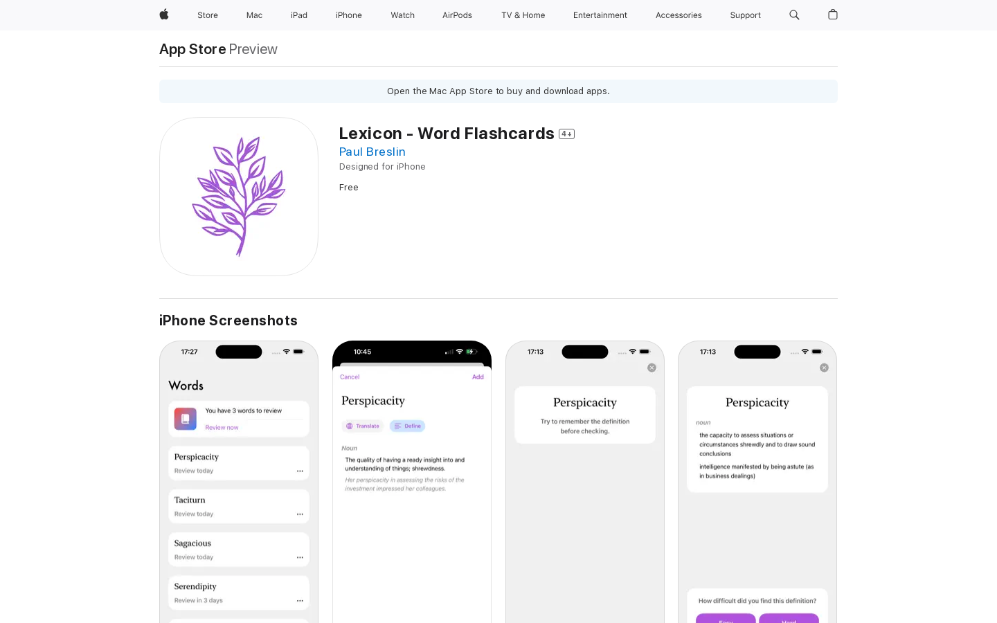View the definition difficulty rating screenshot
This screenshot has height=623, width=997.
(x=757, y=482)
